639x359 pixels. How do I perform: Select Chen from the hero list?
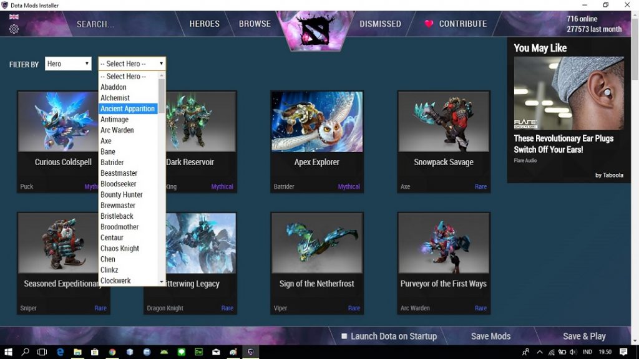(x=128, y=259)
